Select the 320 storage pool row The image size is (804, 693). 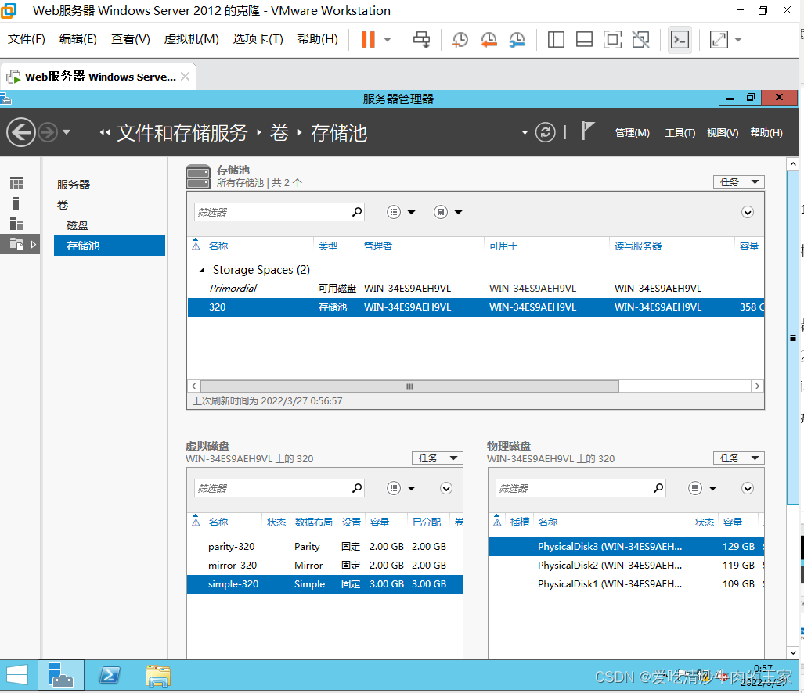click(x=475, y=307)
